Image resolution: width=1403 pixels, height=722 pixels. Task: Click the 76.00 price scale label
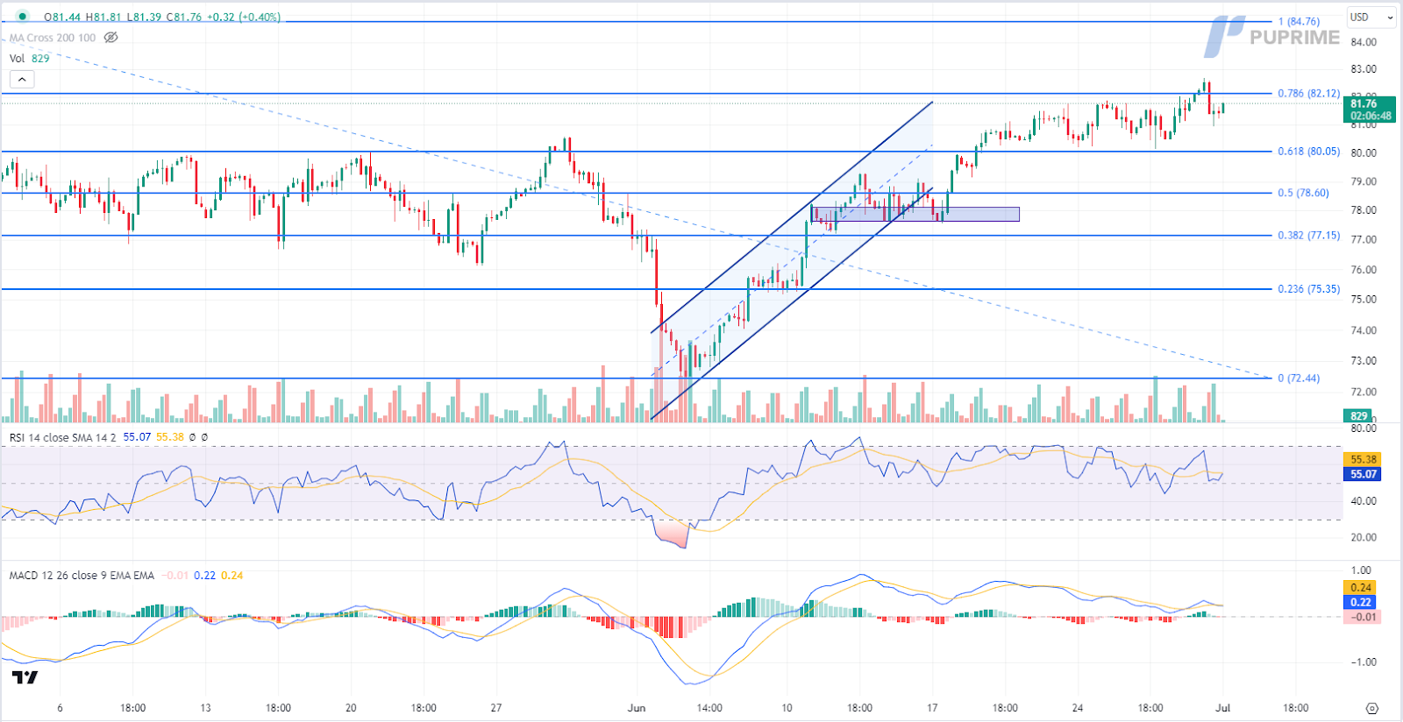coord(1364,270)
